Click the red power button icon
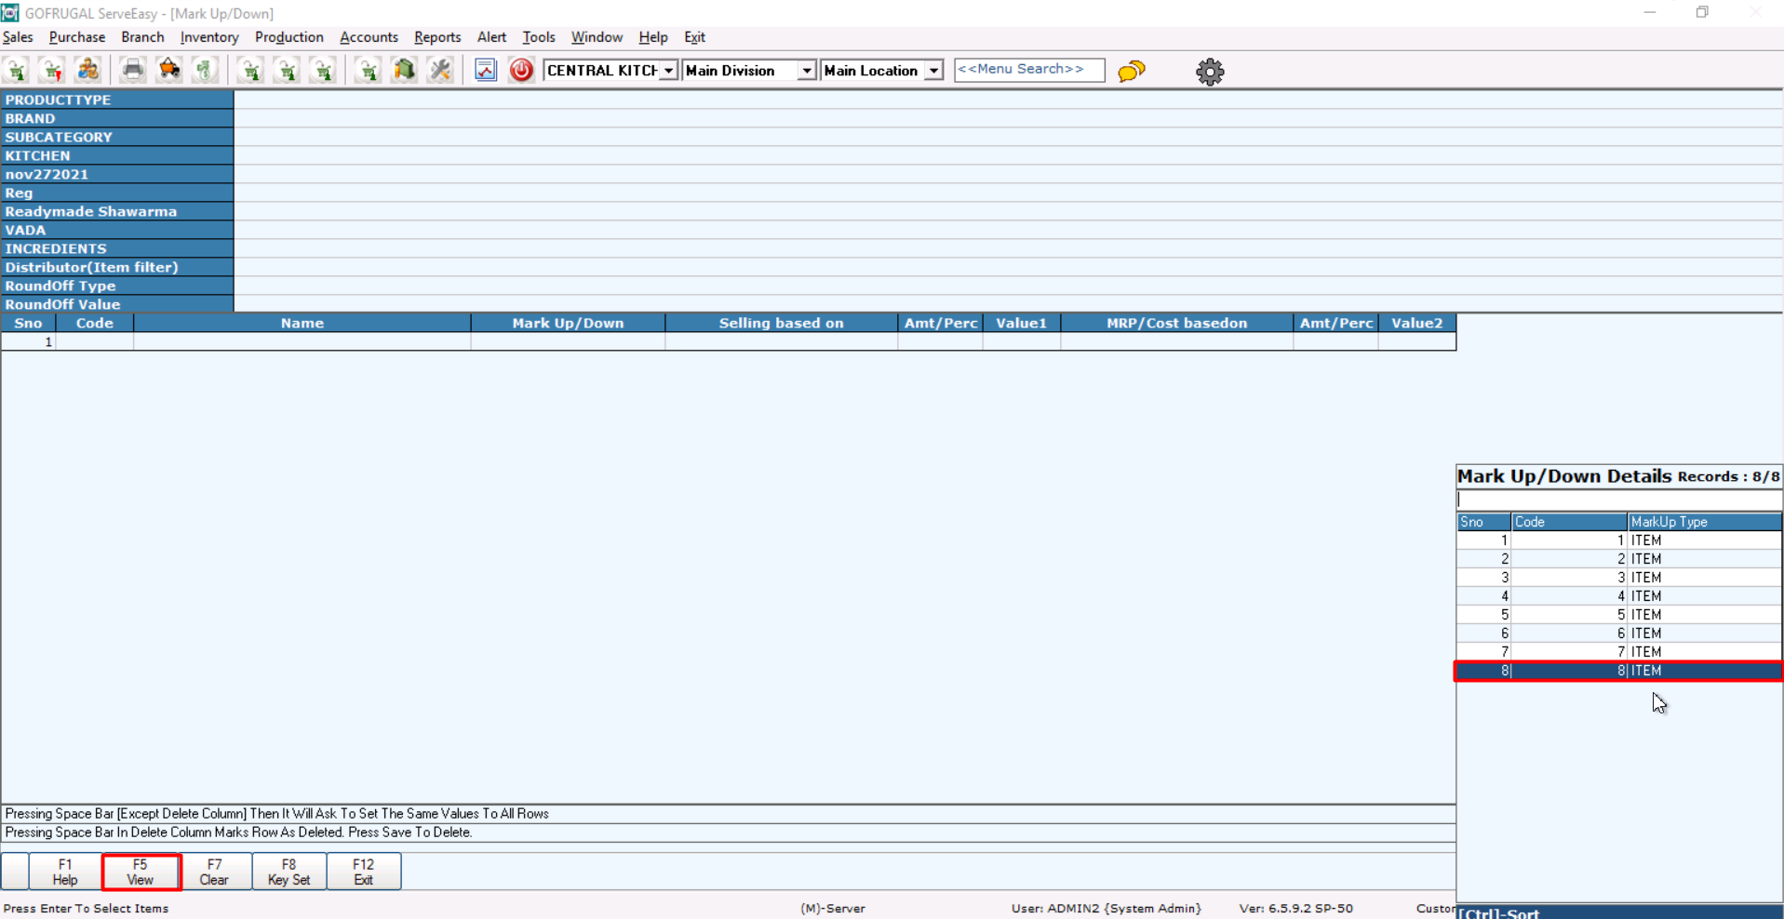The image size is (1784, 919). 521,71
